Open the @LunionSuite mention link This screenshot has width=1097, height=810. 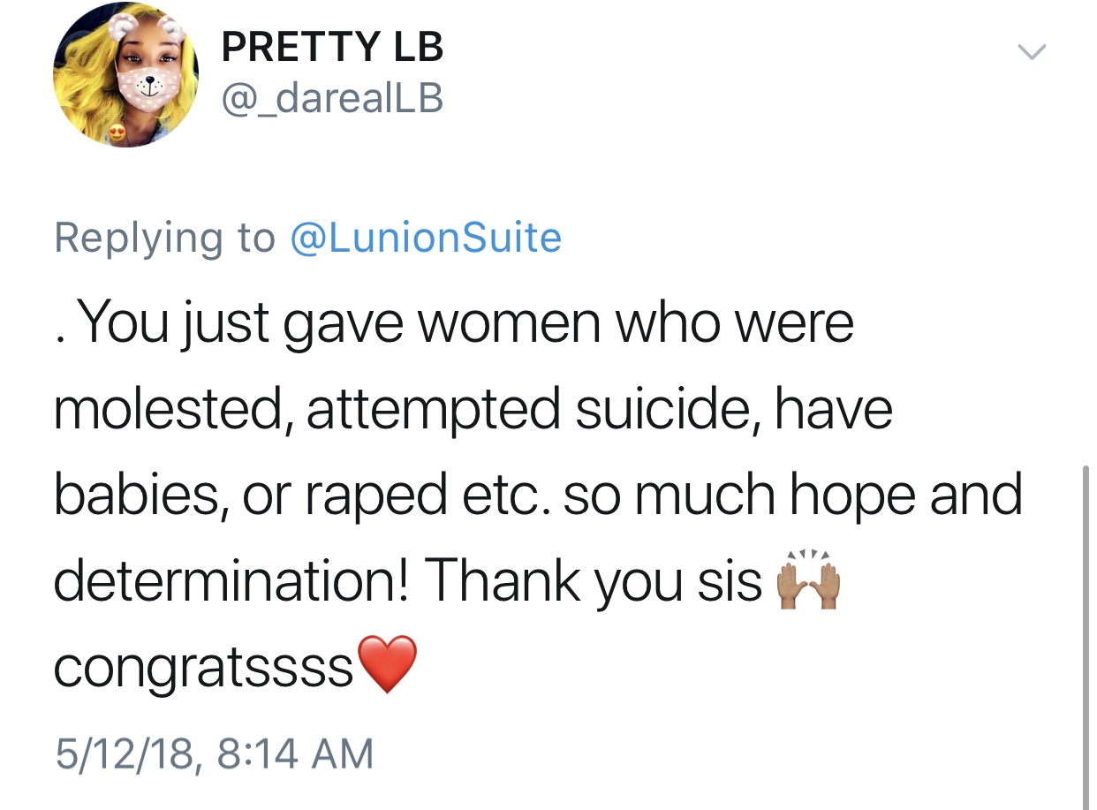(x=426, y=238)
